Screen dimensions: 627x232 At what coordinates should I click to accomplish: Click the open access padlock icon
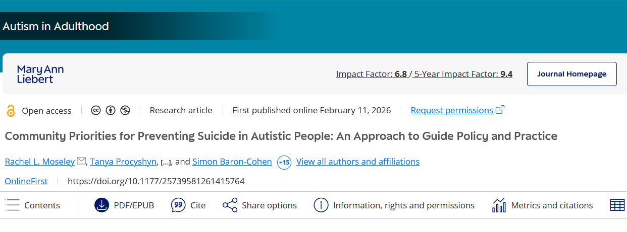[11, 111]
